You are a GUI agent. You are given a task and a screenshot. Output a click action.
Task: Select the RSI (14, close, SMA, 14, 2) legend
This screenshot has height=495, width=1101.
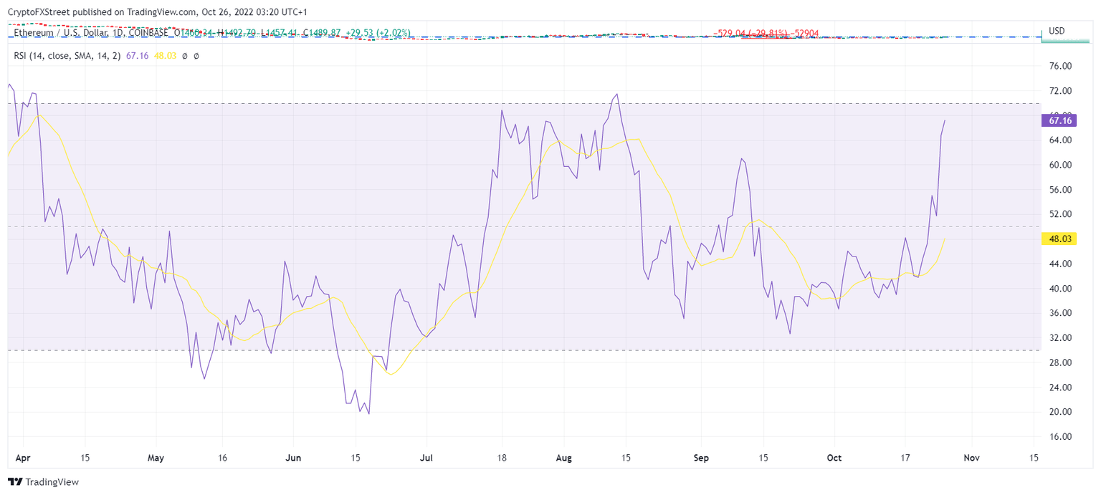point(67,55)
